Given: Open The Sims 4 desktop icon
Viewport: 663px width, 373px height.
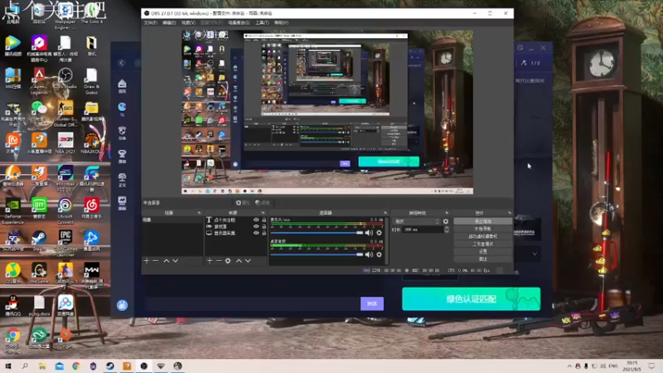Looking at the screenshot, I should point(91,12).
